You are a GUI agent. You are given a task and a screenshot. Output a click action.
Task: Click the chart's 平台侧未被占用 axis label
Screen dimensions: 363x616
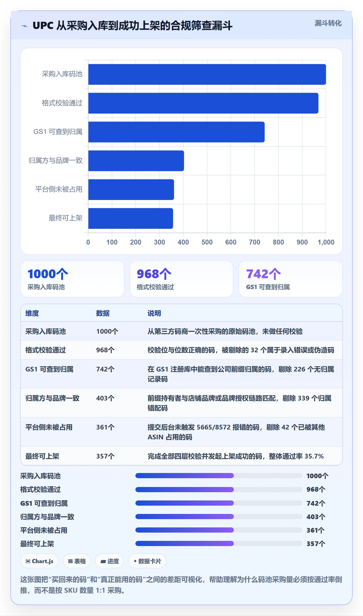tap(59, 189)
